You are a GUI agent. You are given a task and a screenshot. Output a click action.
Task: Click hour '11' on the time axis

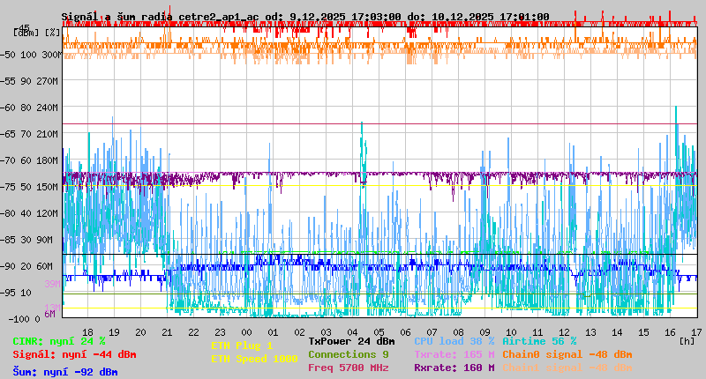tap(538, 332)
